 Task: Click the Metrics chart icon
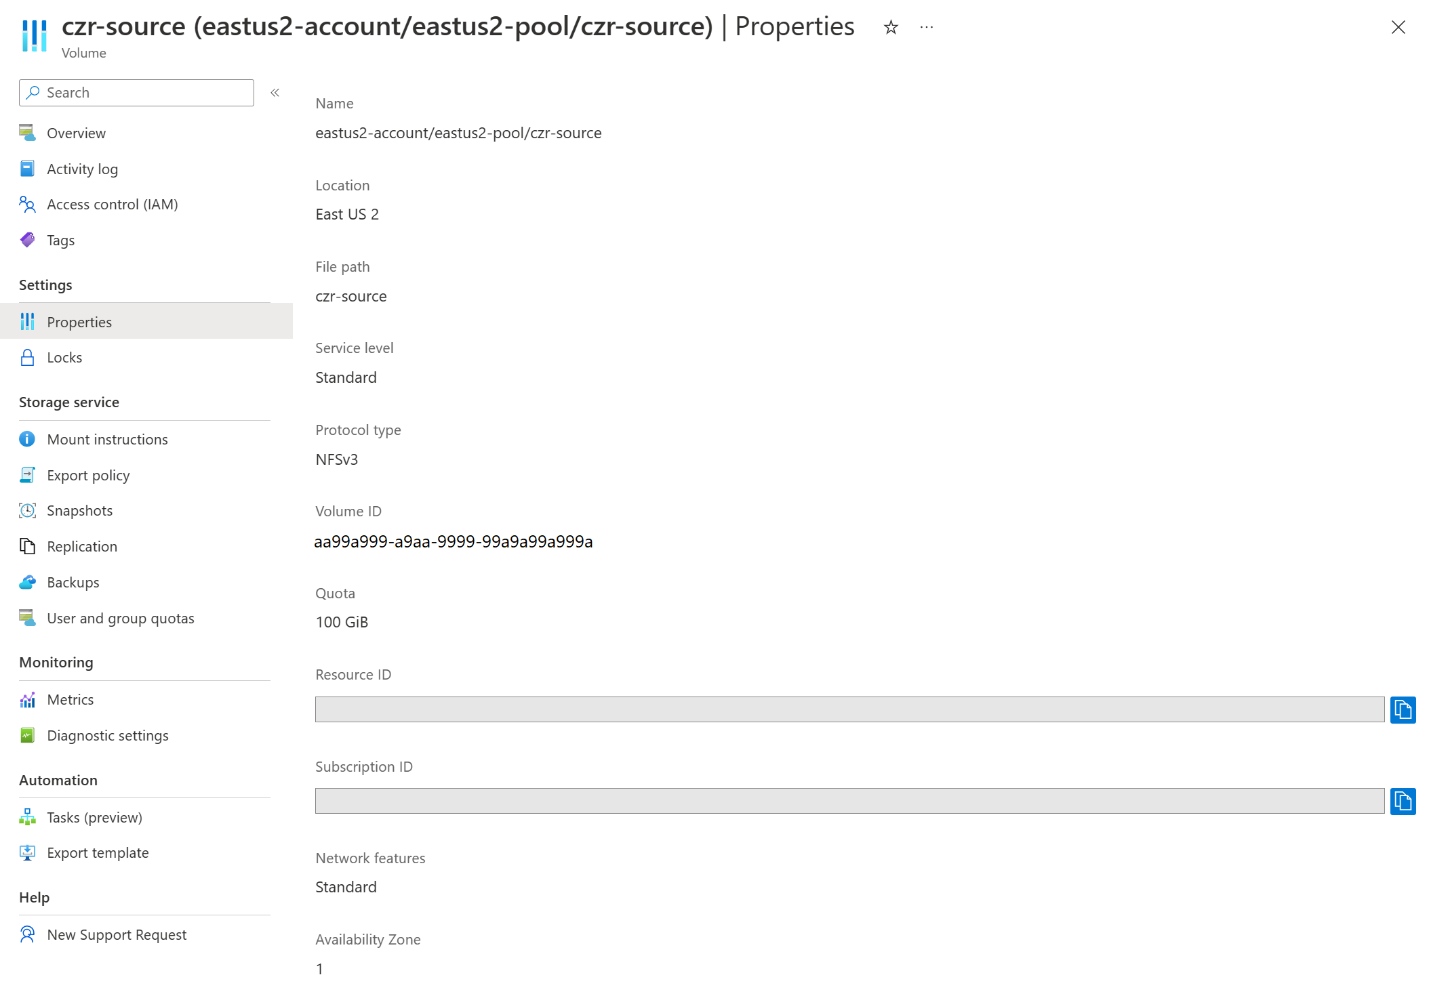(27, 700)
